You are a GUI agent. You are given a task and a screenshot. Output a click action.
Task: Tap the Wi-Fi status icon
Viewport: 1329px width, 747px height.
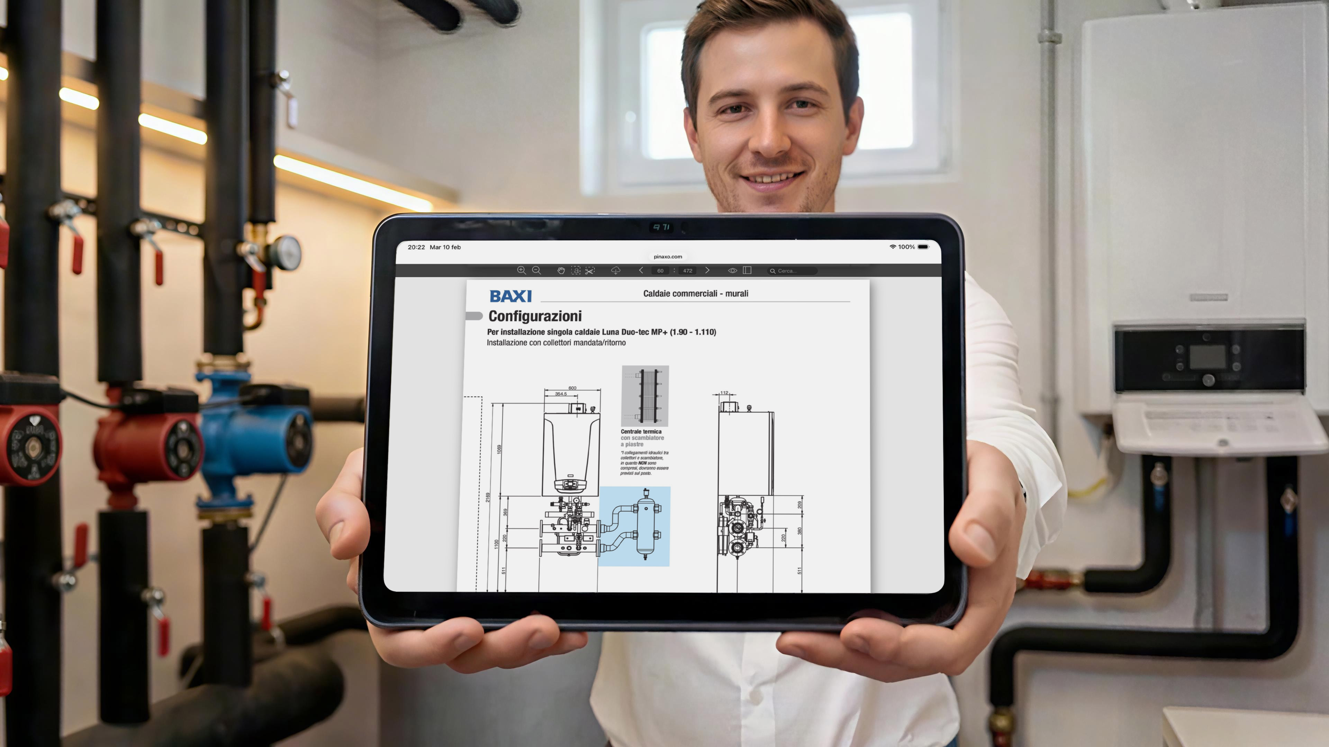coord(893,247)
